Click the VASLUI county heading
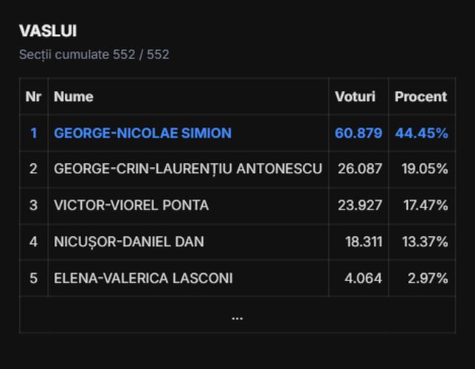475x369 pixels. [48, 31]
